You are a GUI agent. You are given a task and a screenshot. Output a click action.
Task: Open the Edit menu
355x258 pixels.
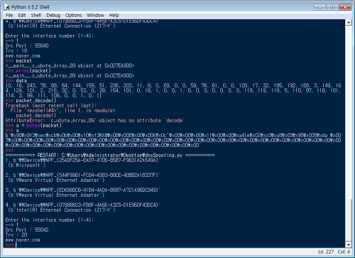pos(22,15)
